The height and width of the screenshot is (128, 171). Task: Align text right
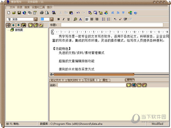click(x=97, y=19)
